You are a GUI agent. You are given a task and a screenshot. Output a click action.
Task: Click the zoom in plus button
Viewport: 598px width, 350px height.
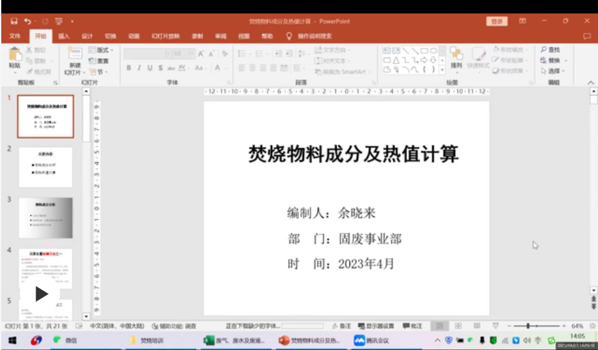[564, 326]
